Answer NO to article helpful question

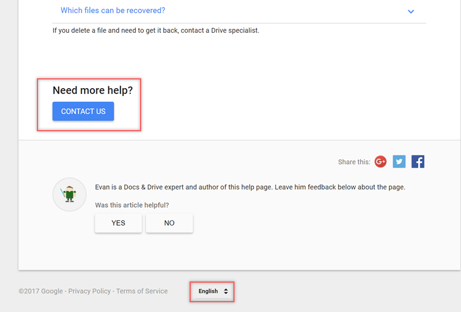(x=169, y=223)
